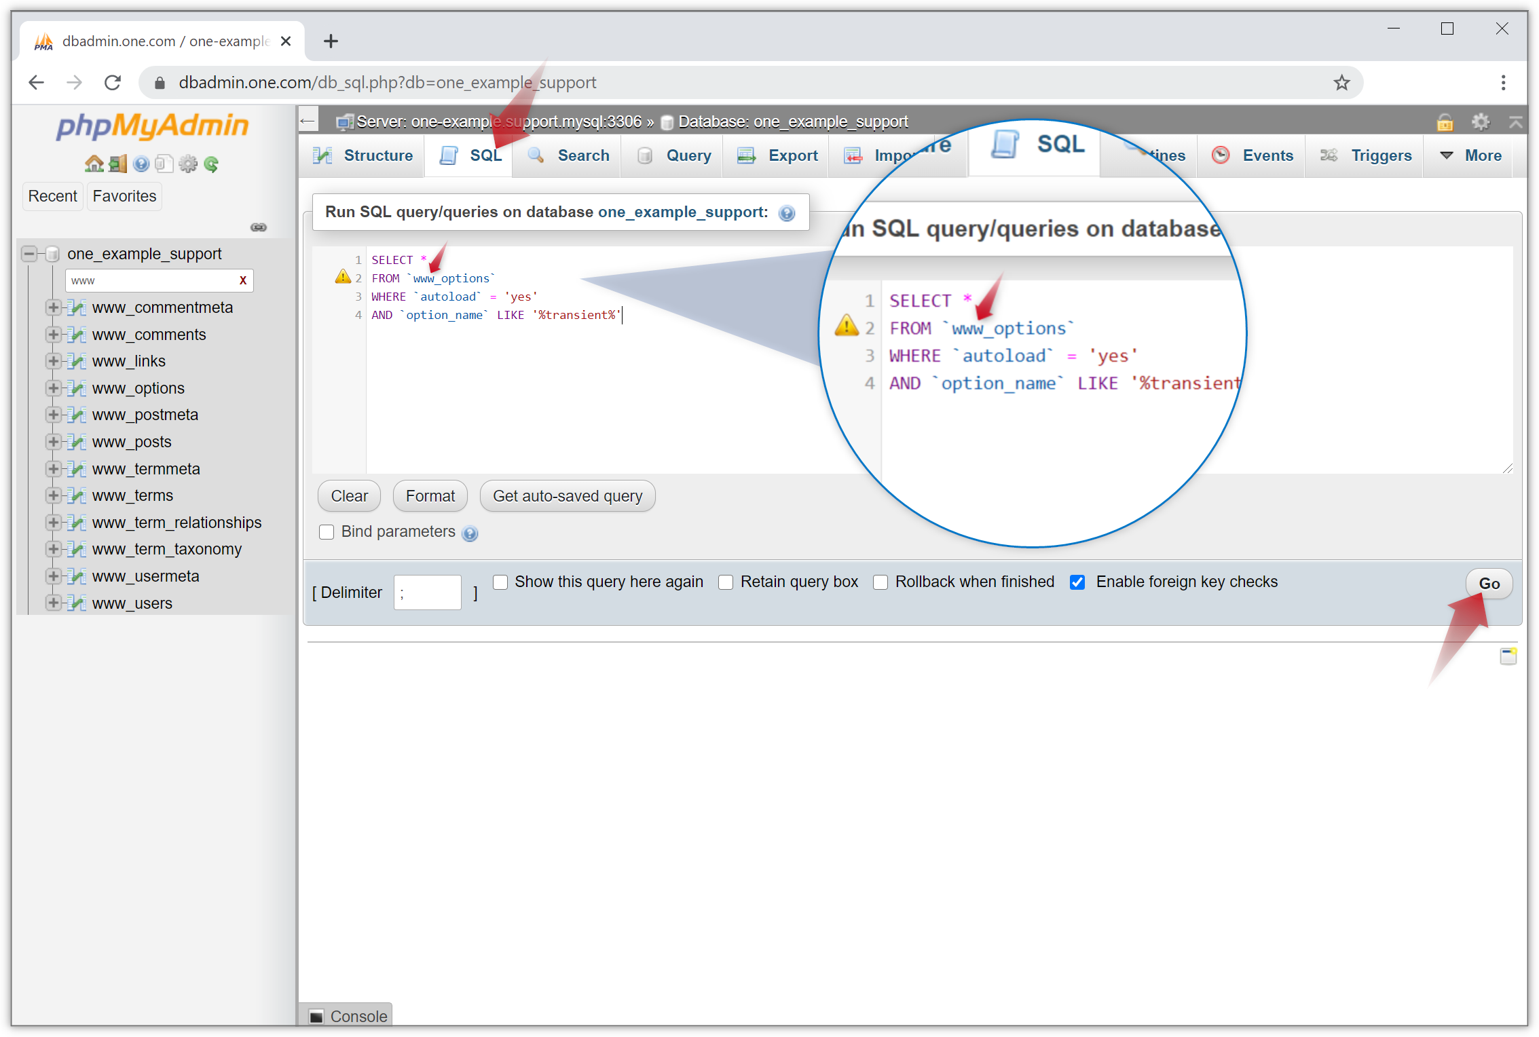This screenshot has height=1037, width=1539.
Task: Switch to the Structure tab
Action: 364,155
